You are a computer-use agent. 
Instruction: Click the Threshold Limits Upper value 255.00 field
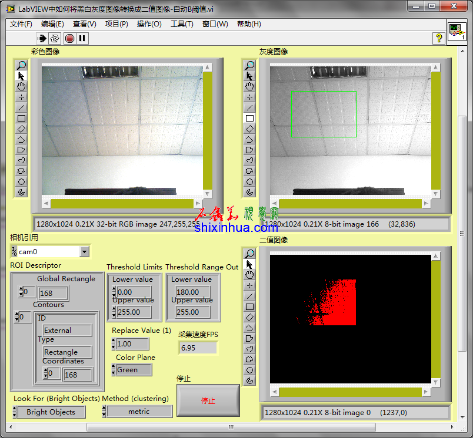(133, 312)
